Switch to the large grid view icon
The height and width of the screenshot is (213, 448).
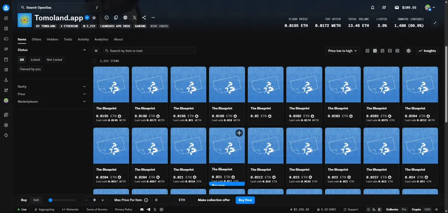click(367, 51)
